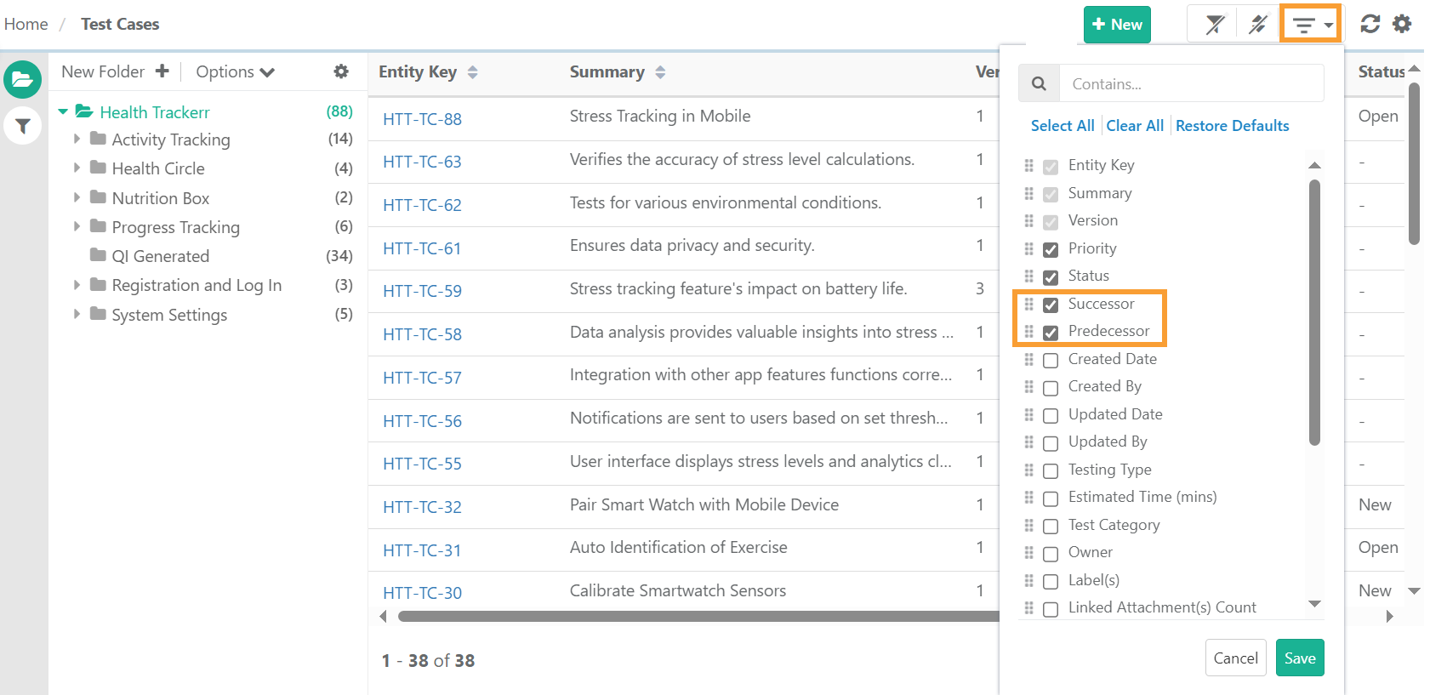Grab drag handle for Updated By column
Image resolution: width=1430 pixels, height=695 pixels.
point(1028,441)
